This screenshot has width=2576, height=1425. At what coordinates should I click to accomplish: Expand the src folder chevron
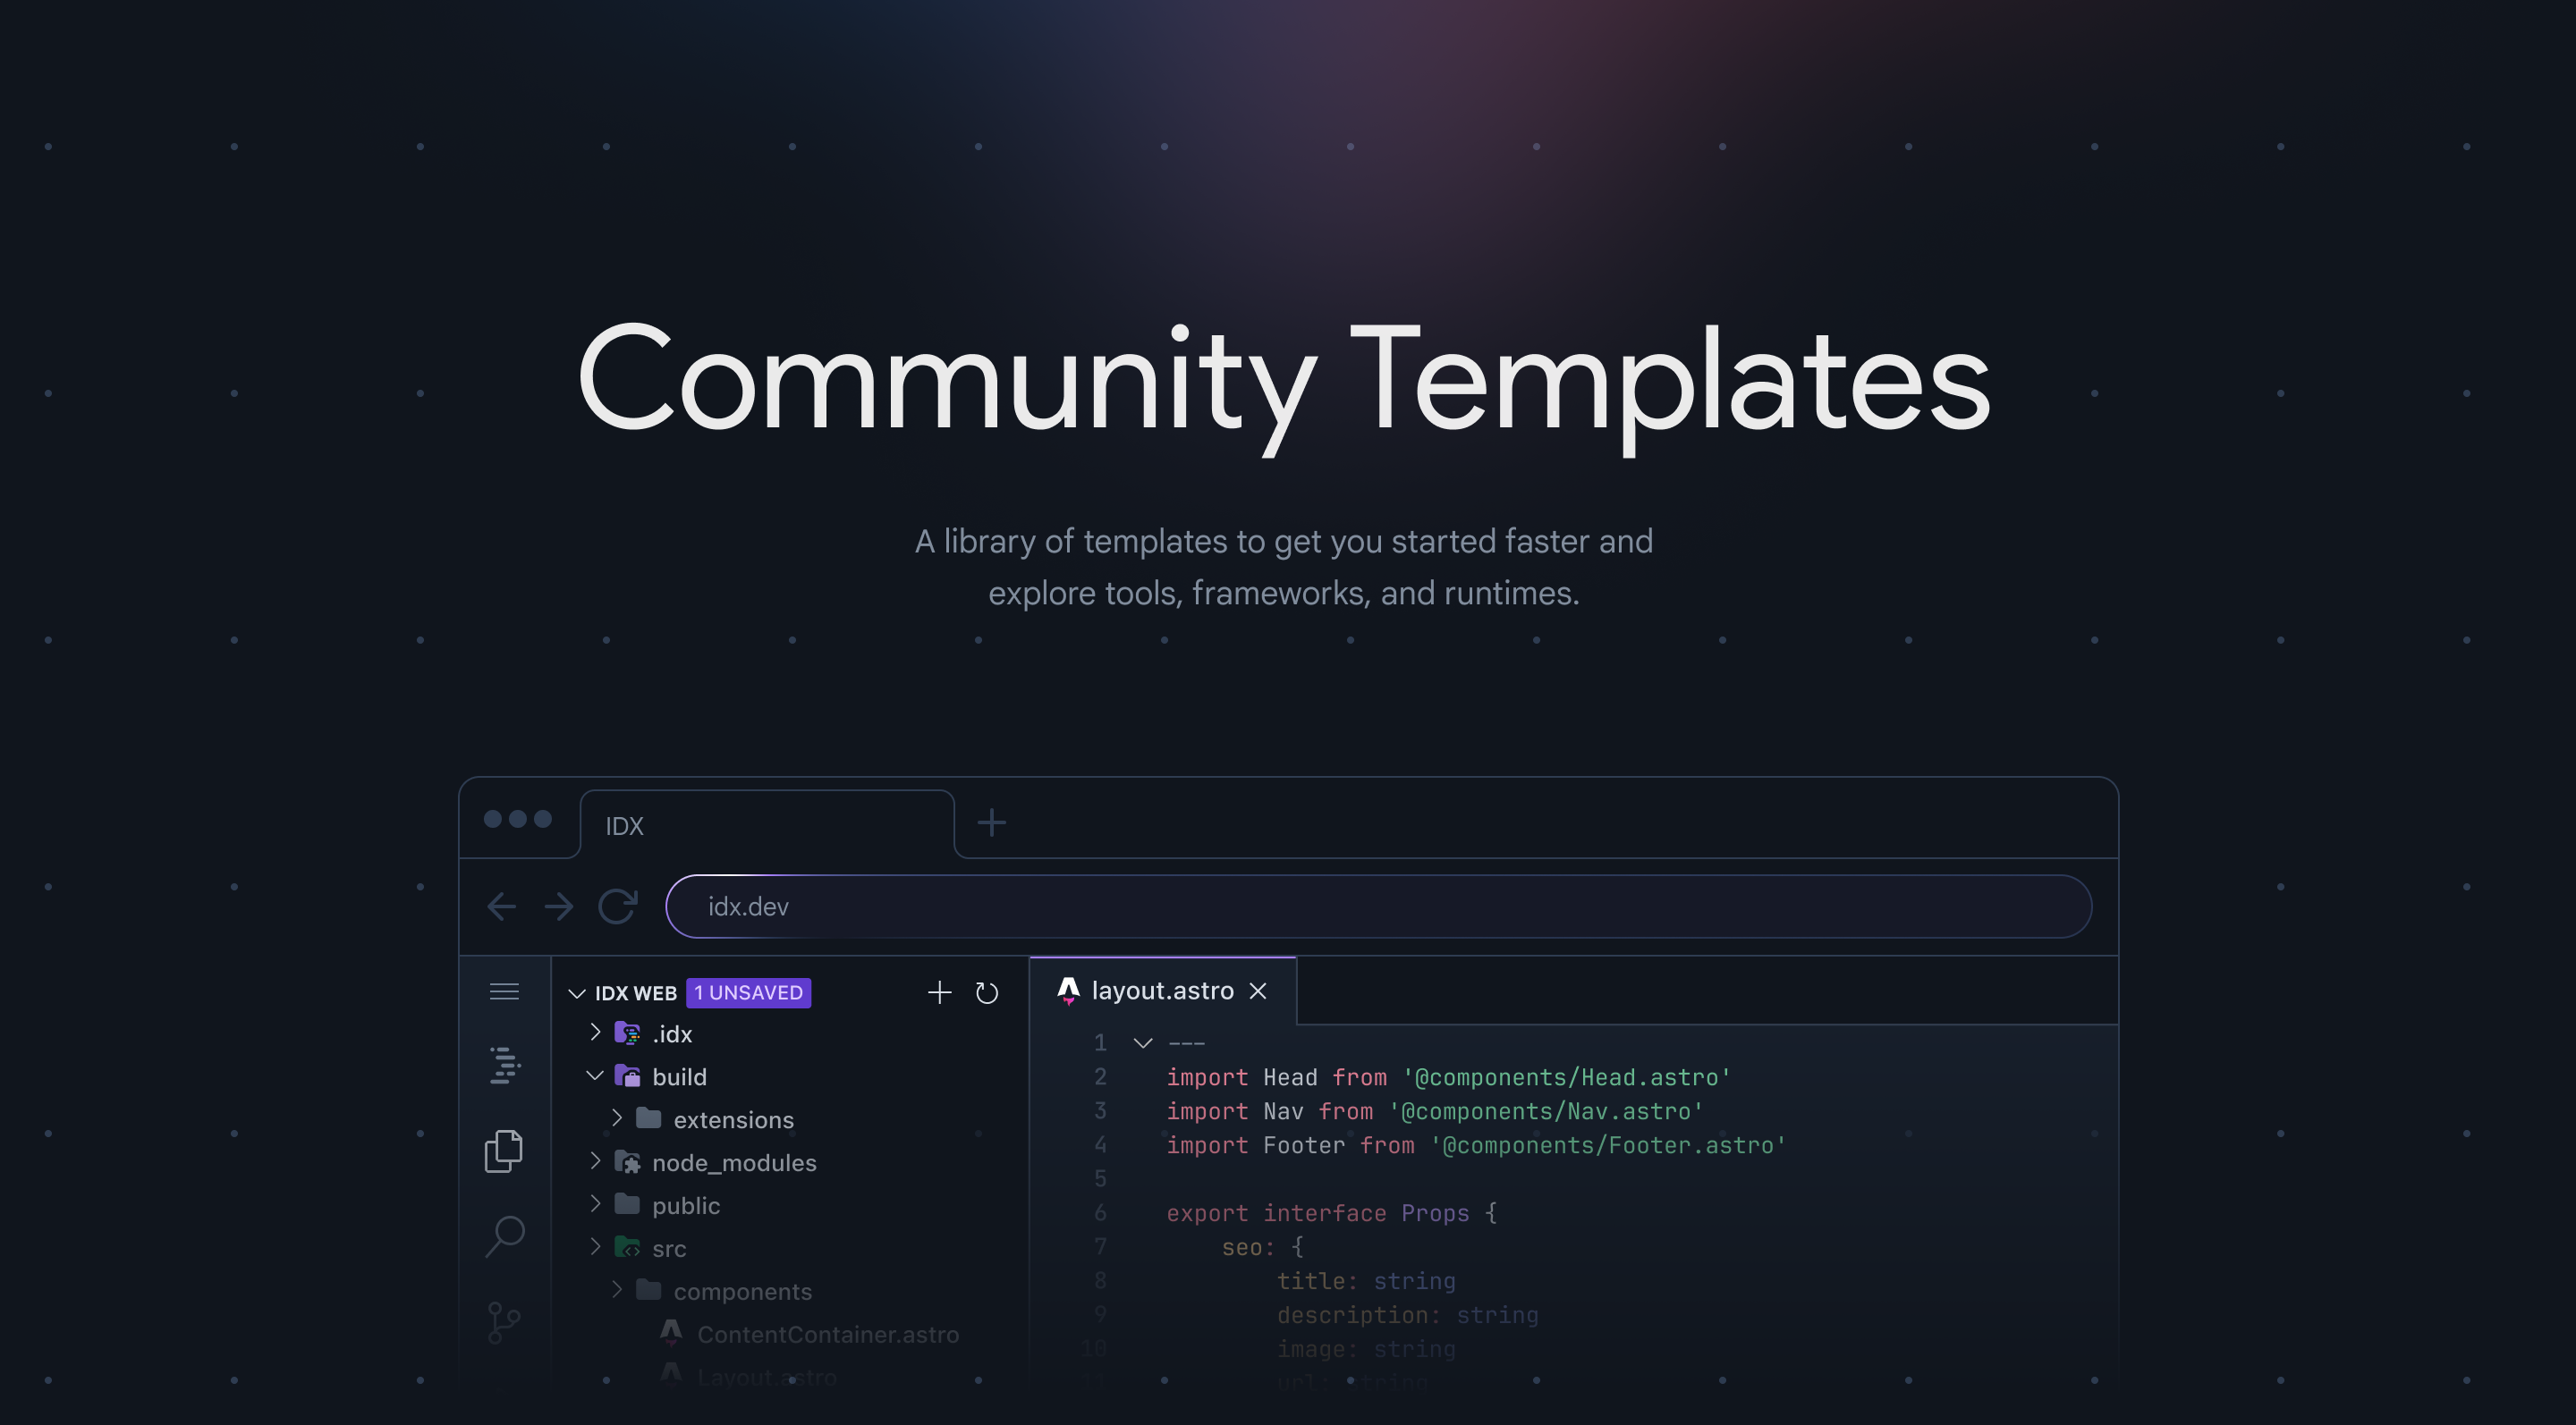(596, 1246)
